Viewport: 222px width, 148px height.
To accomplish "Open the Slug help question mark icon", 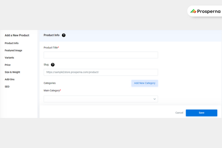I will coord(53,65).
